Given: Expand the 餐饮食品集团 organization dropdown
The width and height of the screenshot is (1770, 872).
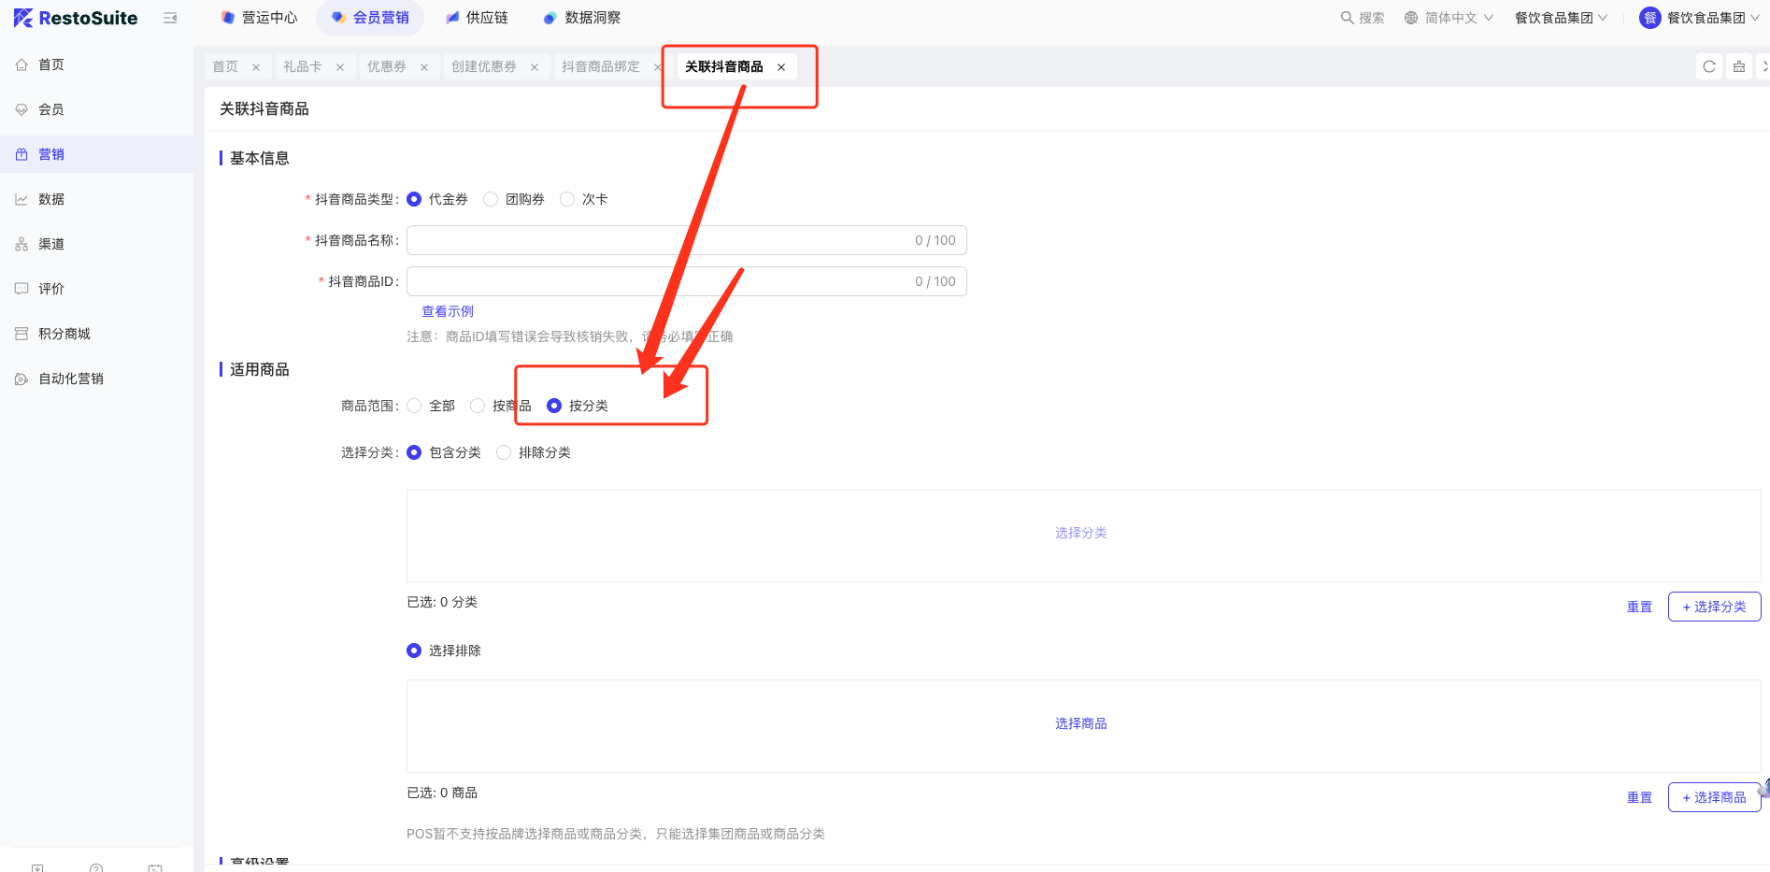Looking at the screenshot, I should pos(1561,18).
